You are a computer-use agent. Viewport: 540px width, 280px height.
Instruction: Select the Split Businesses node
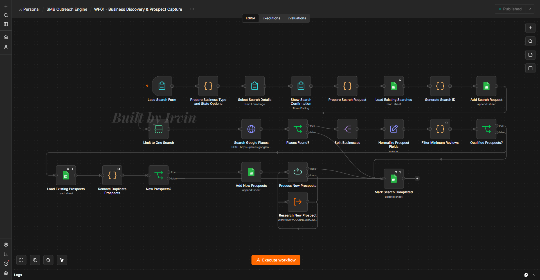(347, 129)
